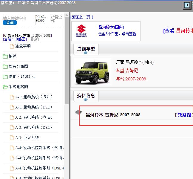Click 包含8个车型，点击查看 link
The height and width of the screenshot is (179, 193).
point(117,34)
